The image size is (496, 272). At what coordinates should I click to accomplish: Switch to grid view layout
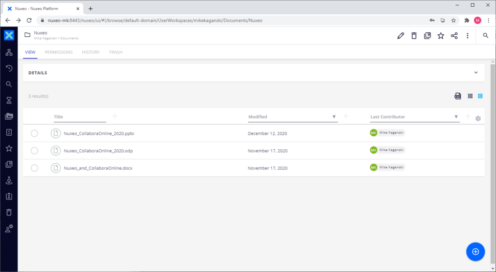pyautogui.click(x=470, y=96)
